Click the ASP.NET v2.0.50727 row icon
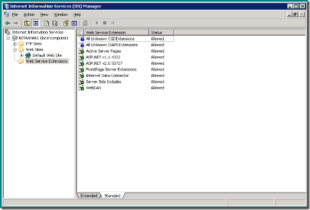 (81, 63)
